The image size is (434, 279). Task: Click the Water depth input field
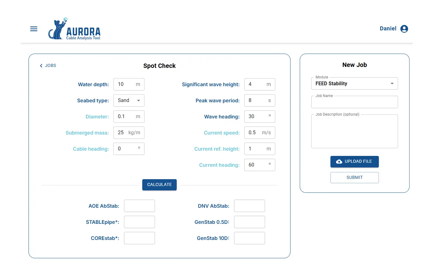tap(126, 84)
